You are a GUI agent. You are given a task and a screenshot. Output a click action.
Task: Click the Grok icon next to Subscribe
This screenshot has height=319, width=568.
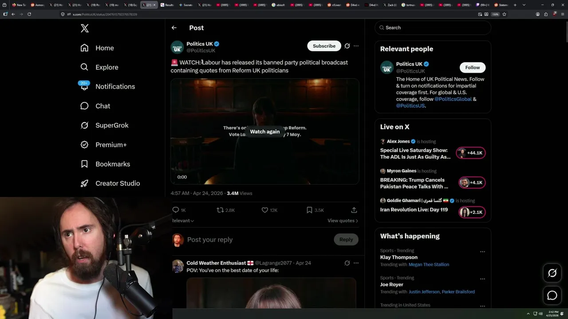pos(347,46)
